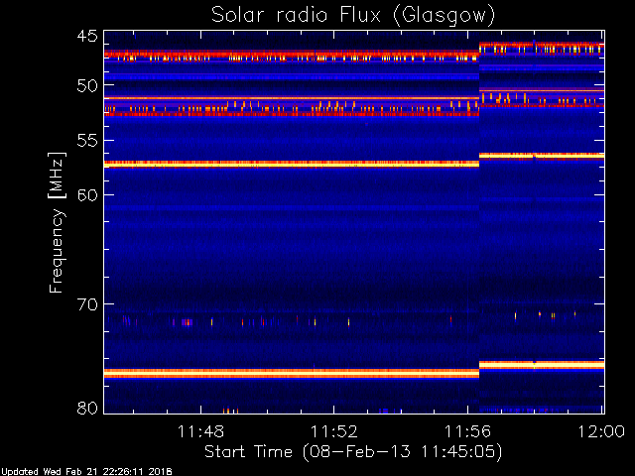
Task: Click the '50' frequency tick label
Action: 87,85
